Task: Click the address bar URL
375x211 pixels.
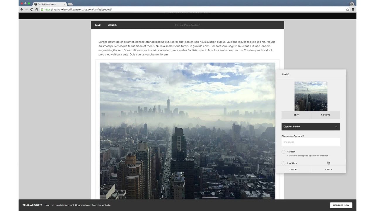Action: (x=78, y=9)
